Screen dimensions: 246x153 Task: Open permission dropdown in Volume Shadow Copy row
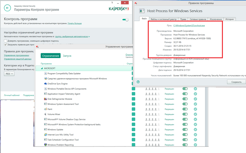point(169,119)
